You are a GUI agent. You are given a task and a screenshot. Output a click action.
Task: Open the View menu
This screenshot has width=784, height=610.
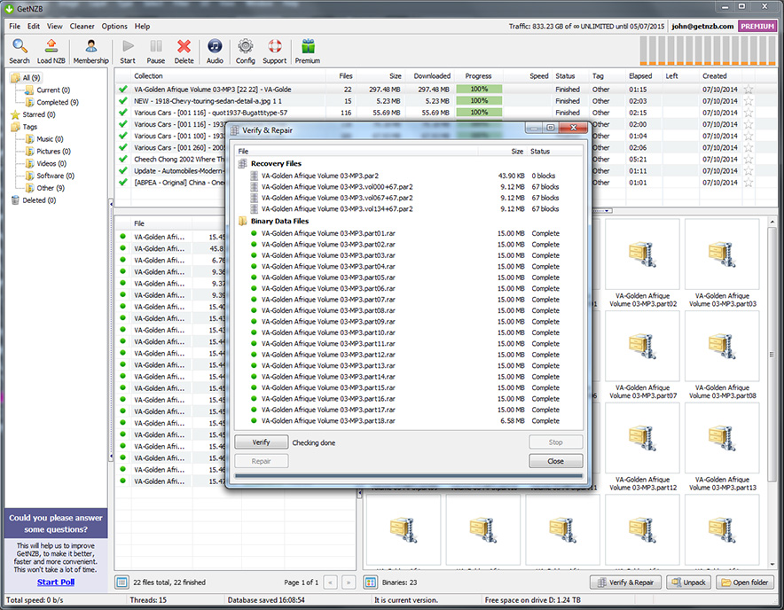coord(54,26)
